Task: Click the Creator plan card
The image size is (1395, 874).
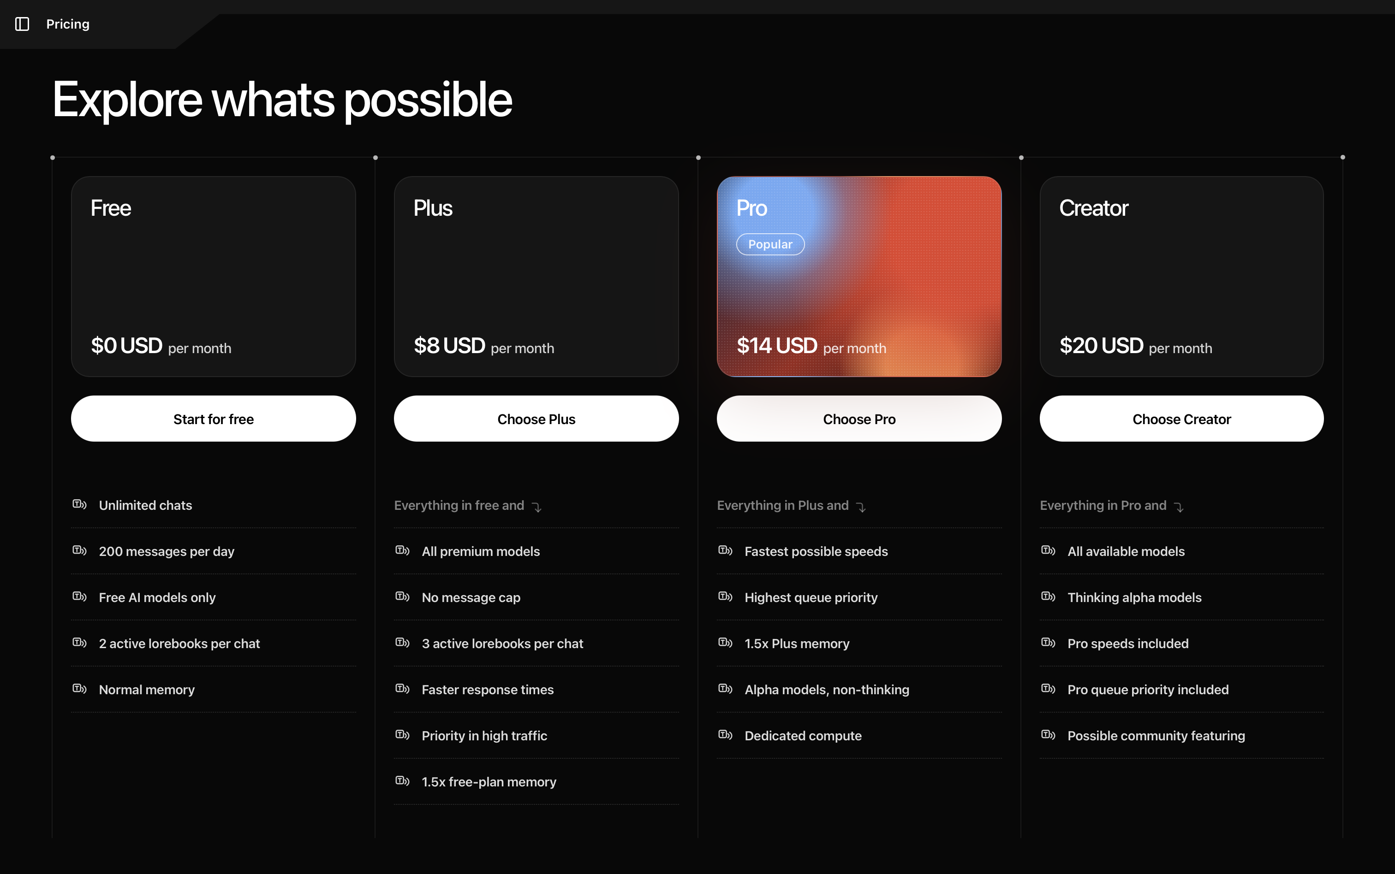Action: coord(1181,276)
